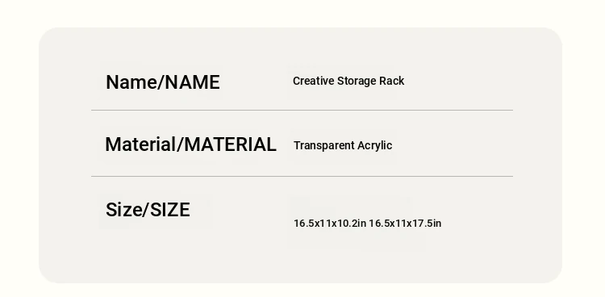The width and height of the screenshot is (605, 297).
Task: Click the word Creative
Action: (313, 81)
